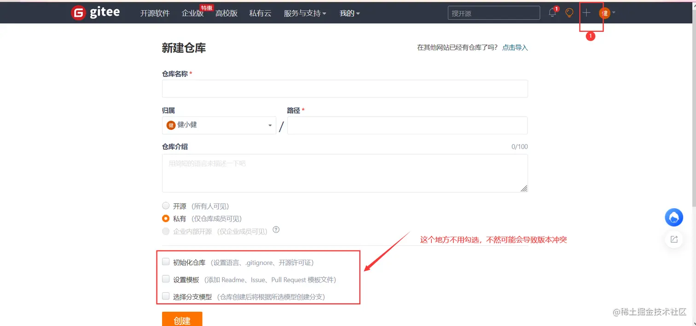Click the 仓库名称 input field
Image resolution: width=696 pixels, height=326 pixels.
[345, 88]
